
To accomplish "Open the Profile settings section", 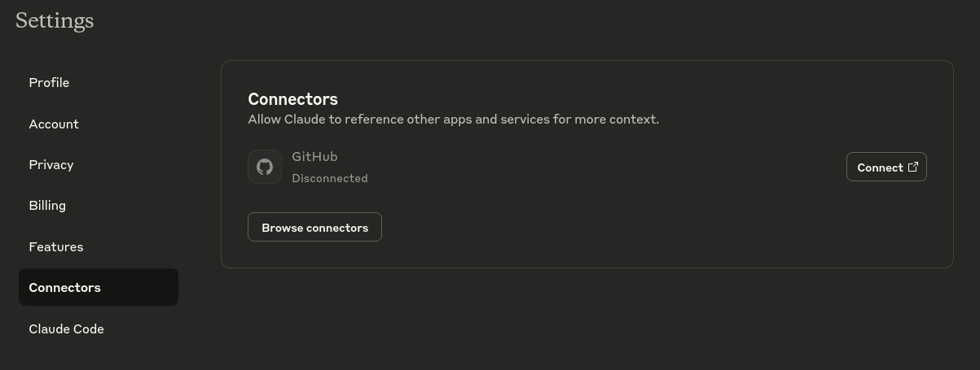I will coord(49,83).
